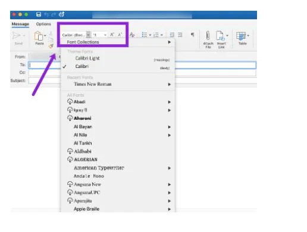Click the Insert Link icon
Screen dimensions: 307x232
pos(220,36)
